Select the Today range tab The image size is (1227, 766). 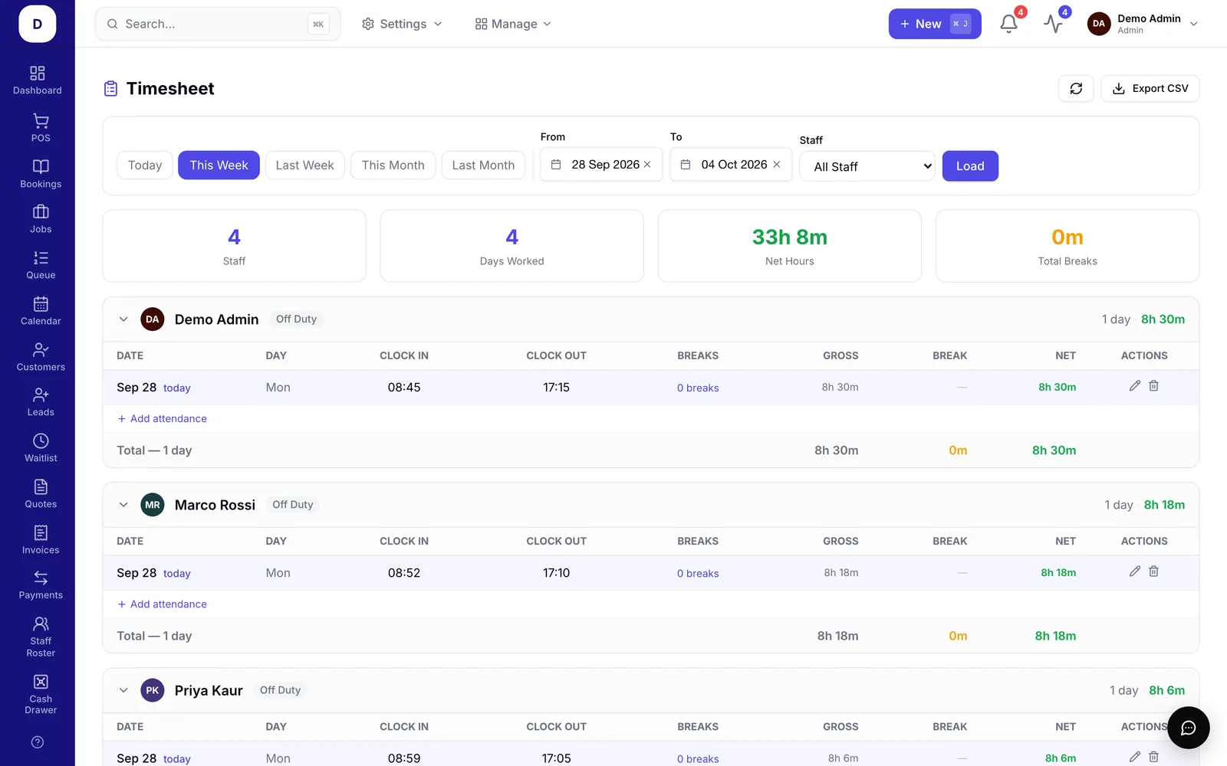tap(145, 165)
